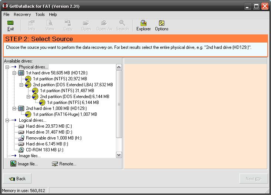The height and width of the screenshot is (195, 271).
Task: Click the DOS Extended 6,144 MB partition icon
Action: tap(35, 97)
